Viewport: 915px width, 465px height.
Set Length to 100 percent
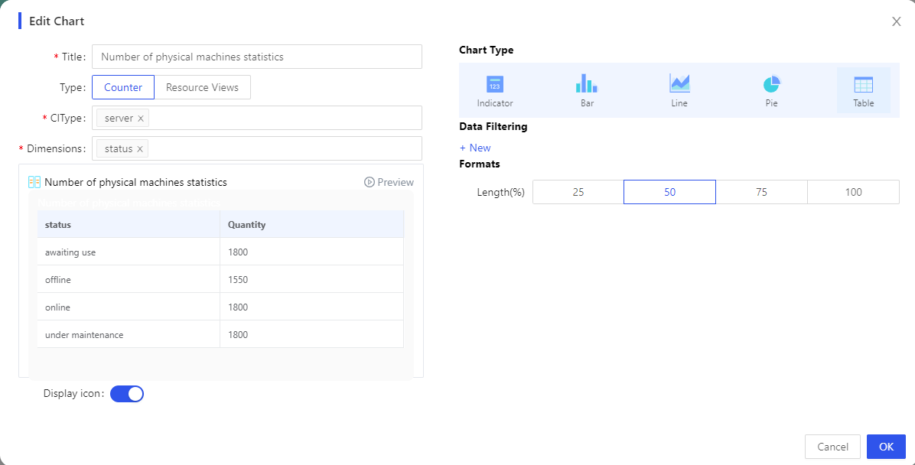(x=853, y=192)
